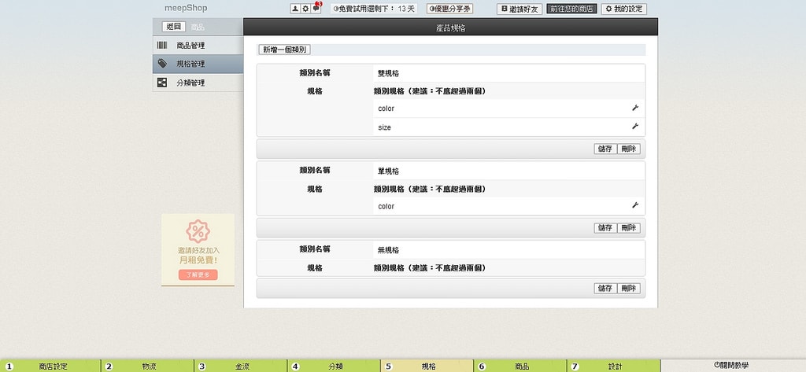Image resolution: width=806 pixels, height=372 pixels.
Task: Click the wrench icon for the size row
Action: click(634, 127)
